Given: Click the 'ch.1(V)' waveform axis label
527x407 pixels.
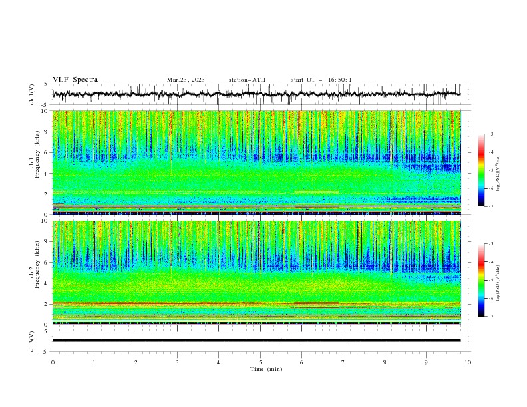Looking at the screenshot, I should (32, 94).
